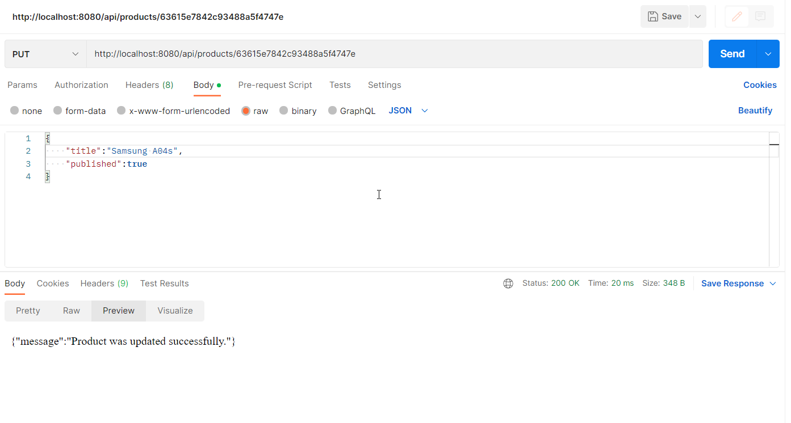
Task: Click the response message text
Action: 123,341
